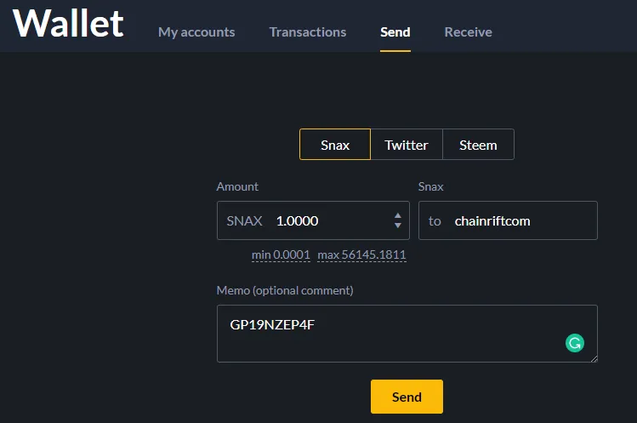The width and height of the screenshot is (637, 423).
Task: Grab the memo box resize handle
Action: (594, 358)
